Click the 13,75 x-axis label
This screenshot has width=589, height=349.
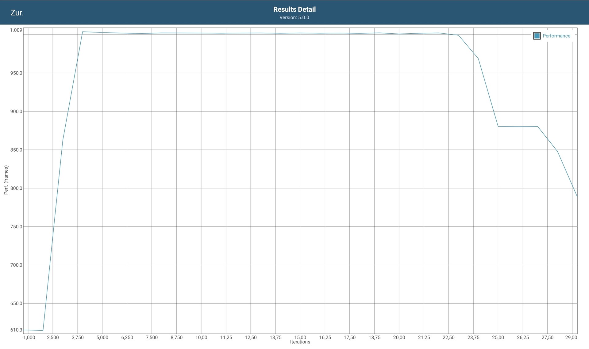(x=275, y=337)
